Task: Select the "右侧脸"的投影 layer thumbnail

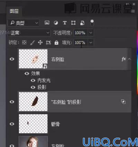Action: click(33, 101)
